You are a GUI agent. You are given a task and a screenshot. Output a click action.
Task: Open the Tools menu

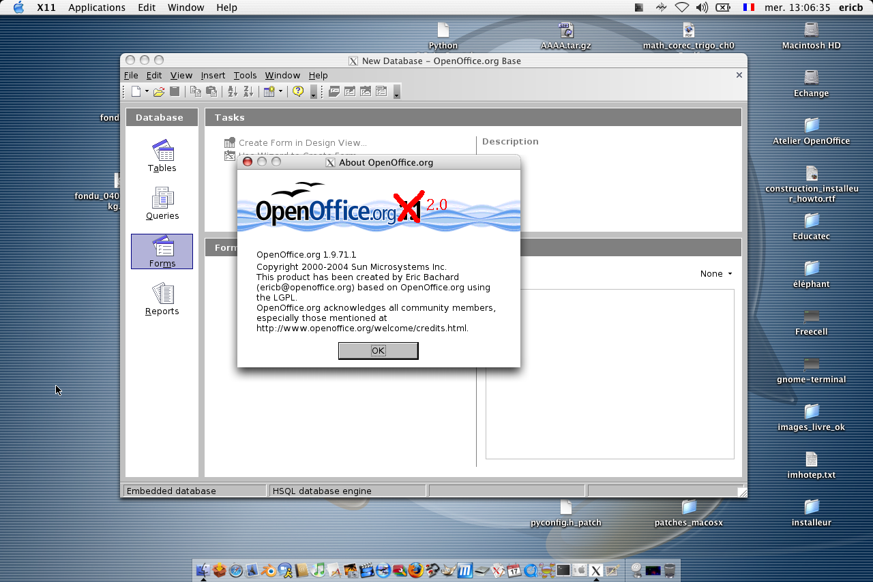click(245, 75)
